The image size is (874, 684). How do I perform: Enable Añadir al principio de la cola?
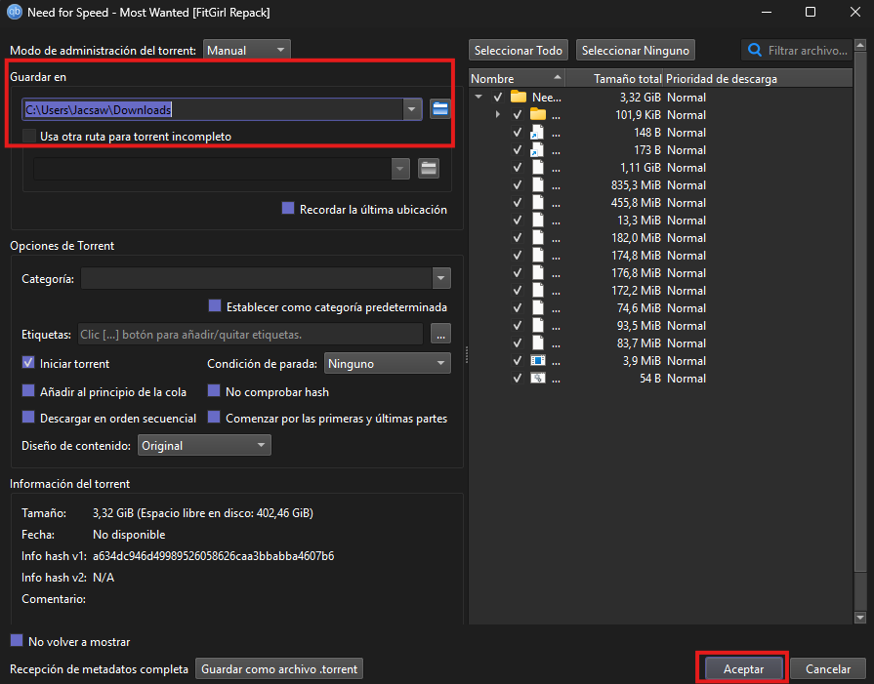28,391
